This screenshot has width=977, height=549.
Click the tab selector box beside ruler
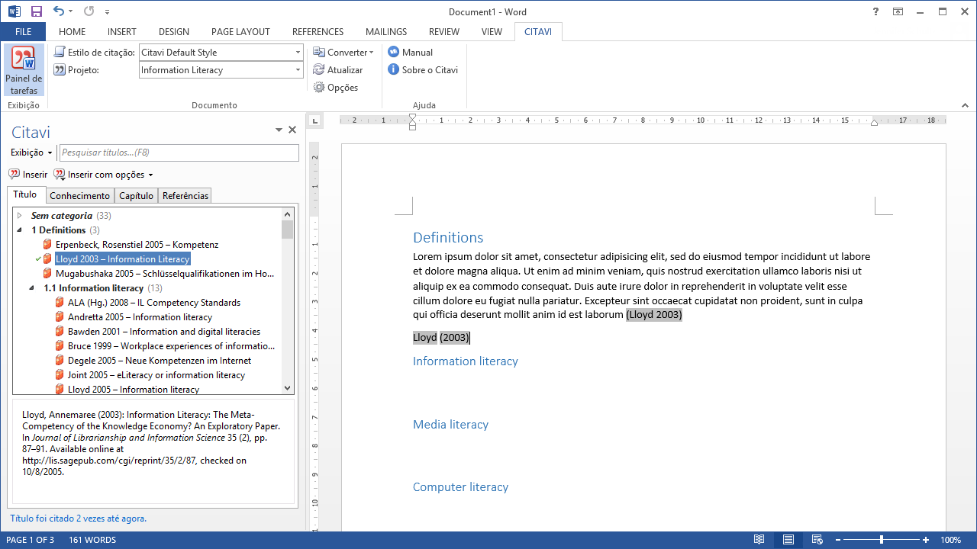(314, 120)
